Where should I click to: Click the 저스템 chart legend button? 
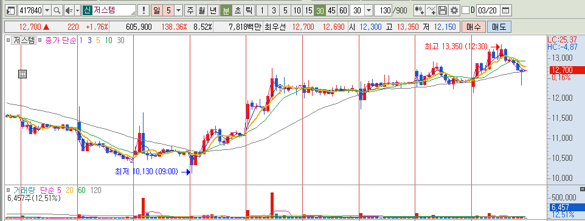pos(24,40)
